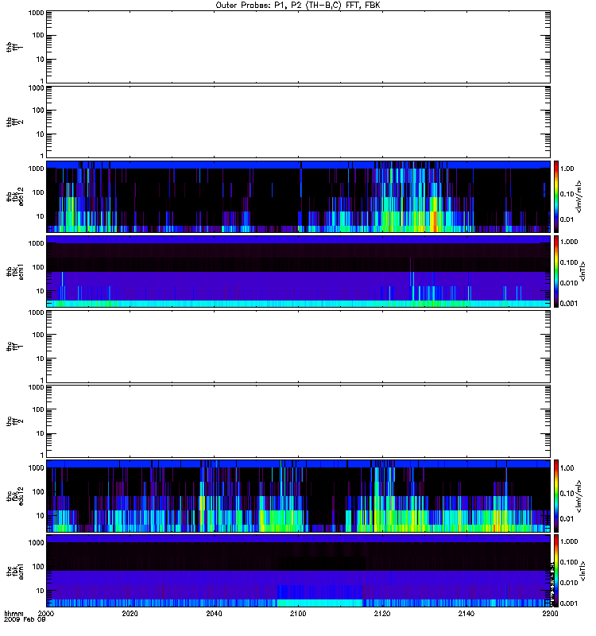Viewport: 596px width, 636px height.
Task: Click the '2200' time tick label
Action: tap(550, 614)
